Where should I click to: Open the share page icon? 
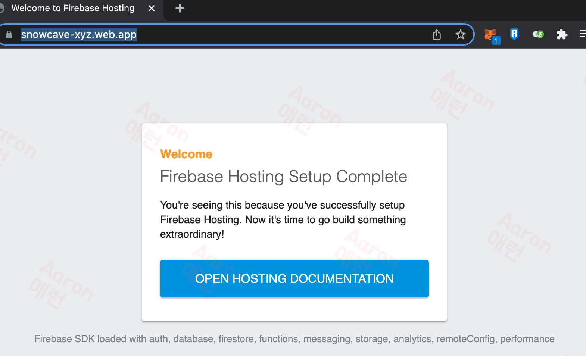(437, 35)
